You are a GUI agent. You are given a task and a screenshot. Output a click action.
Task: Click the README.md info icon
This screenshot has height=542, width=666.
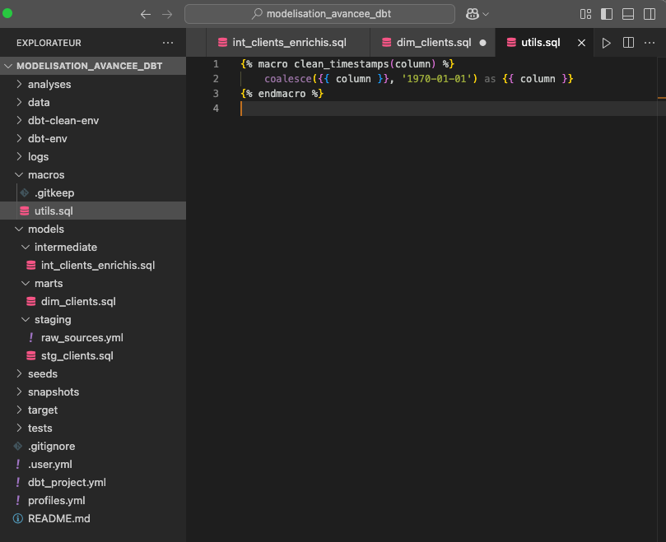click(18, 519)
